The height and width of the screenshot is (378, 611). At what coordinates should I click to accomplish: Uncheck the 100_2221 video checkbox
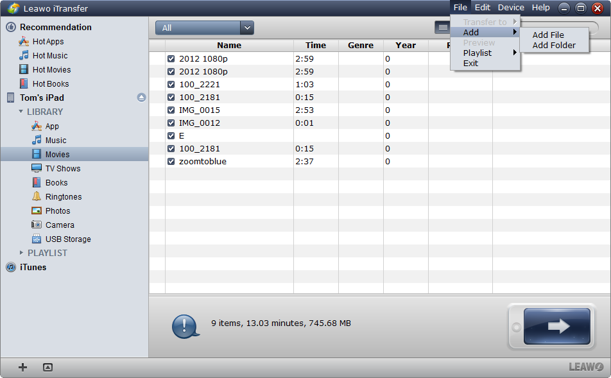point(171,85)
